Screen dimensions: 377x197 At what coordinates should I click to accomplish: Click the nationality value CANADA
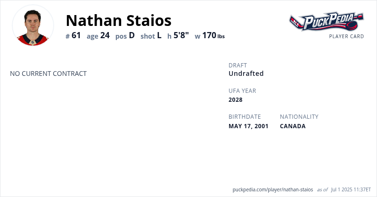click(293, 126)
